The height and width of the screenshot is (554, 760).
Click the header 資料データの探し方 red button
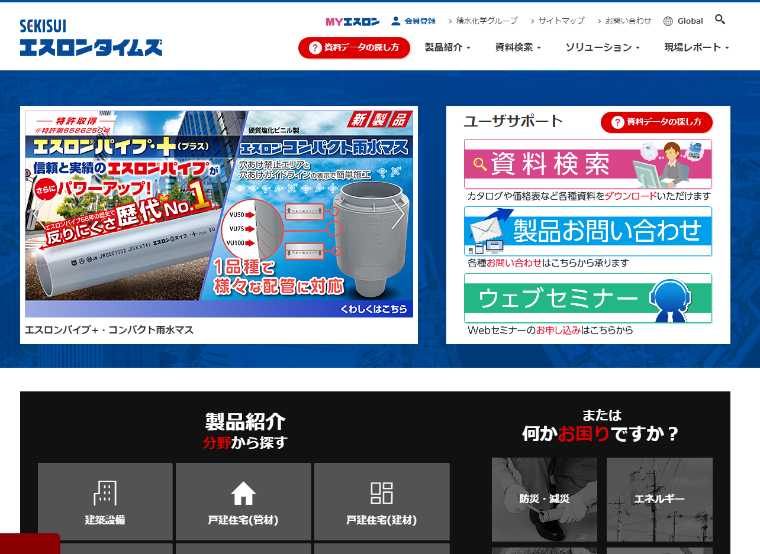pos(354,47)
